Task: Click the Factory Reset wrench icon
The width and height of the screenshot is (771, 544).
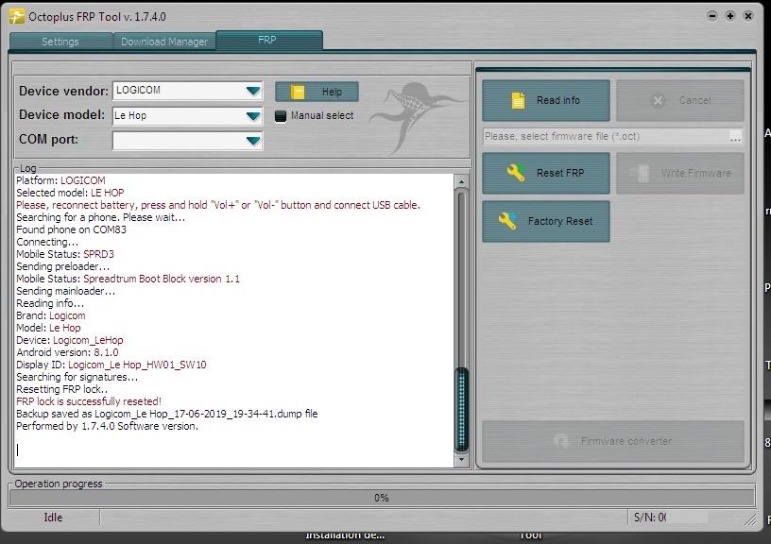Action: (507, 221)
